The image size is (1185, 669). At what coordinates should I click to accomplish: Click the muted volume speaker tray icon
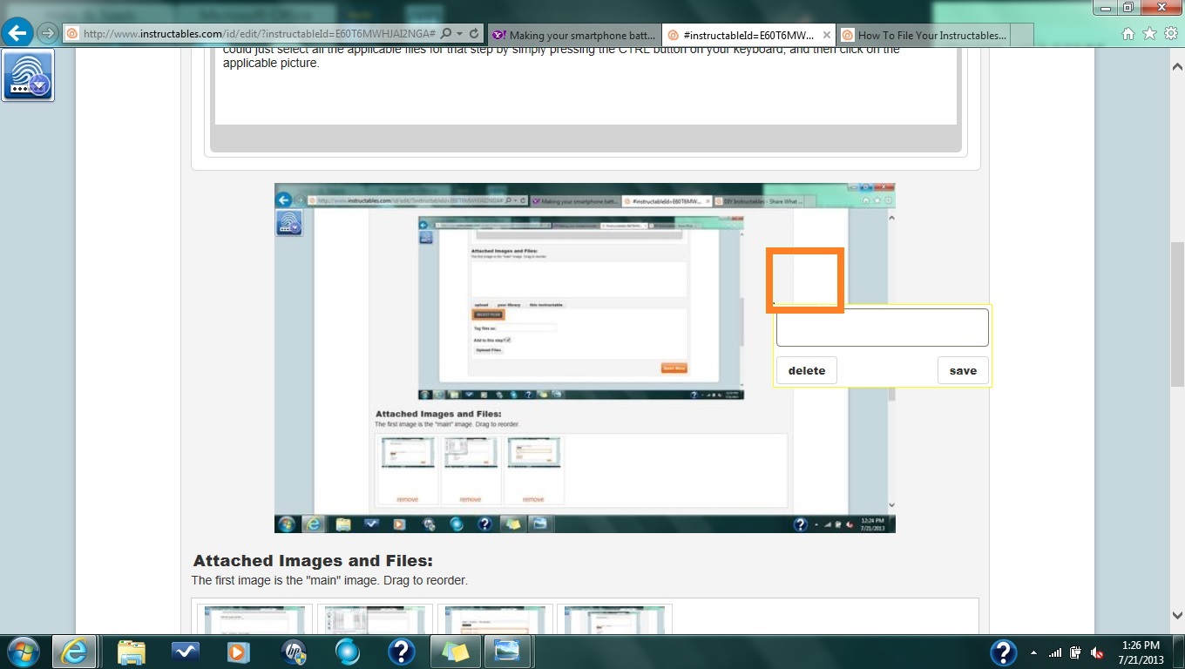[x=1098, y=652]
